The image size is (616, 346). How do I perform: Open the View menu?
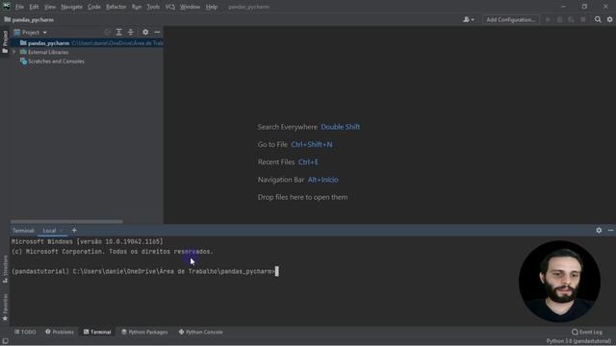coord(49,7)
